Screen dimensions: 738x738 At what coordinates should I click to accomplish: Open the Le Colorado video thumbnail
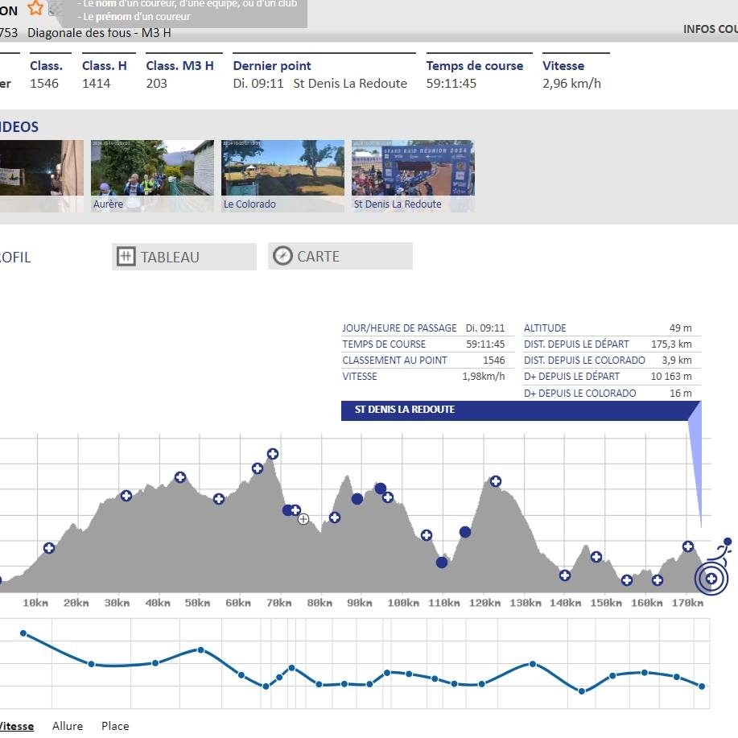point(282,175)
